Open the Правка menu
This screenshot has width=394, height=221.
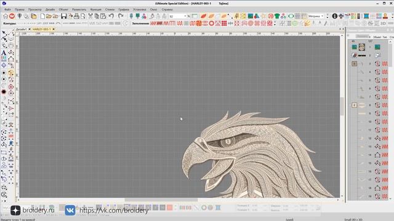(19, 10)
